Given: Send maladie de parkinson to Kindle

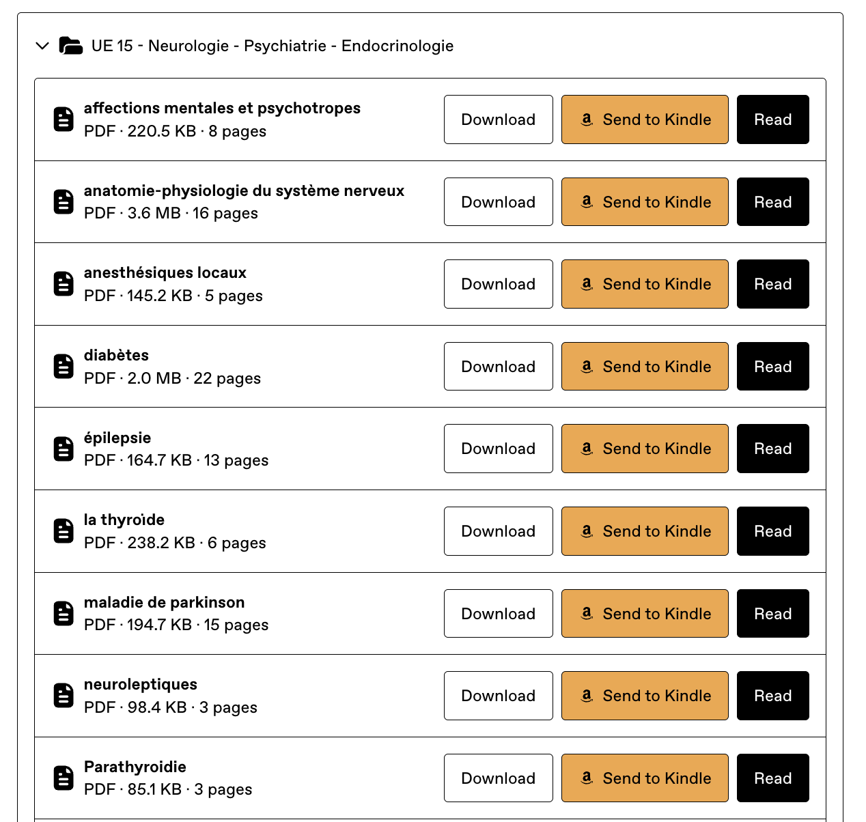Looking at the screenshot, I should click(645, 614).
